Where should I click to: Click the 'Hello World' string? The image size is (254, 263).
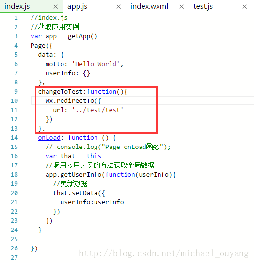coord(95,64)
